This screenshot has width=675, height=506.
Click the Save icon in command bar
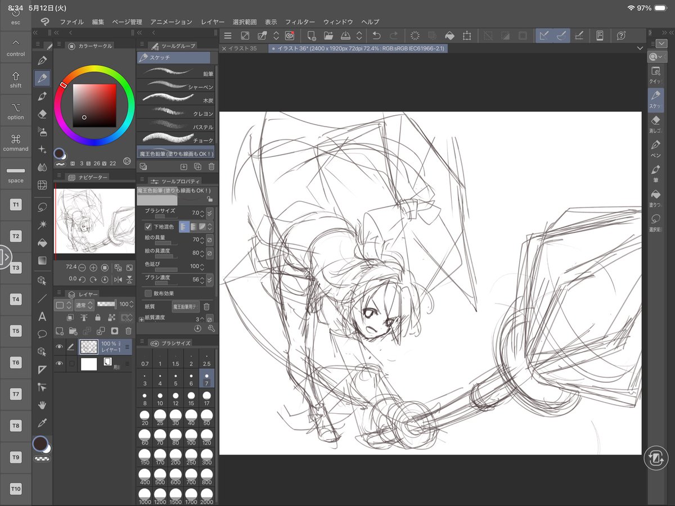click(x=346, y=35)
